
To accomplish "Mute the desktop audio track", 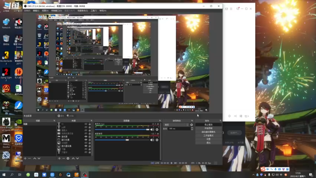I will (x=152, y=140).
